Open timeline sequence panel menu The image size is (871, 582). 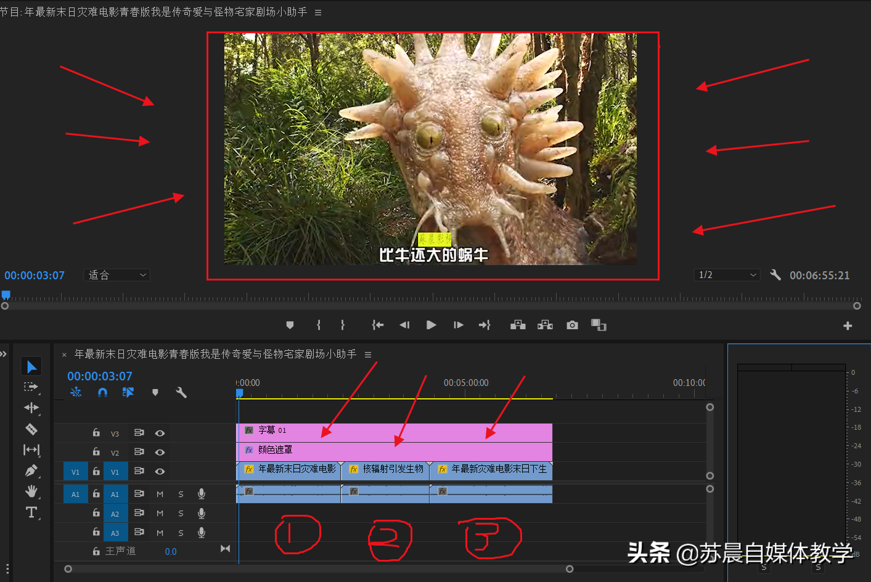(x=368, y=355)
